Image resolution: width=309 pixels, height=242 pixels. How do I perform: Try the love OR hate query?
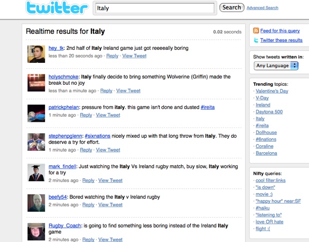coord(270,222)
